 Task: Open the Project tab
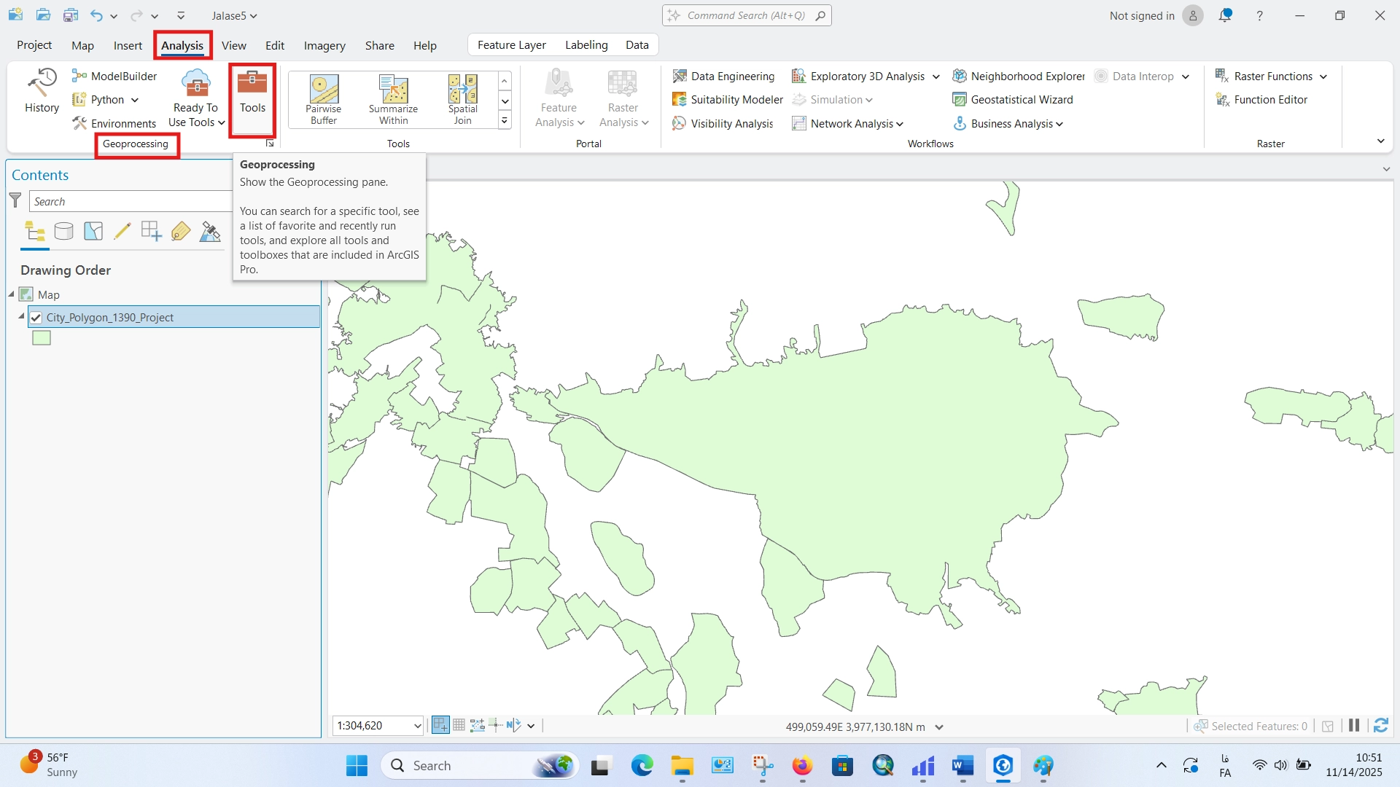coord(34,45)
